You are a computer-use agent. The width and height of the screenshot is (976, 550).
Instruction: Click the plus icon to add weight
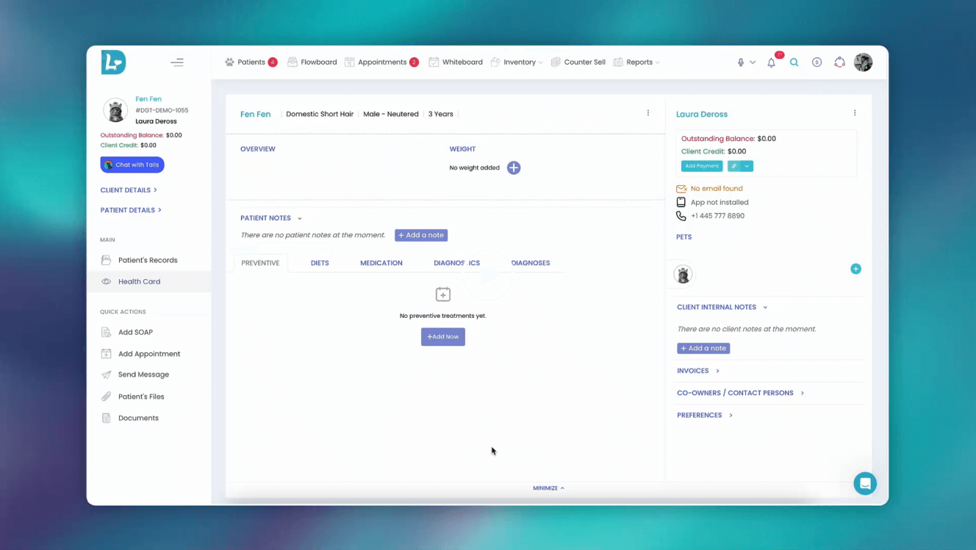coord(513,167)
